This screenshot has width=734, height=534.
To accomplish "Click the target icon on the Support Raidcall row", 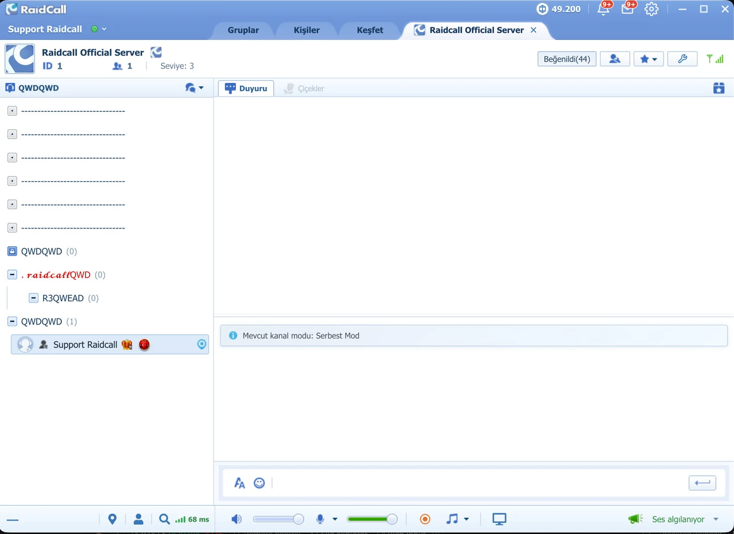I will tap(202, 344).
